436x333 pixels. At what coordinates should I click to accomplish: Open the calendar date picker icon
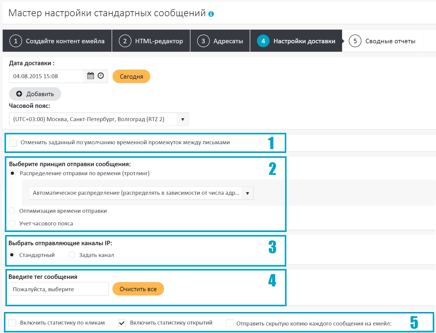click(91, 76)
